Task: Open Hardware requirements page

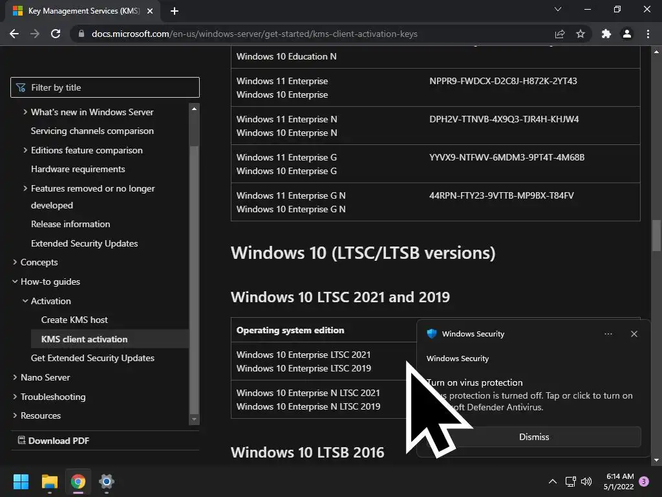Action: pos(78,169)
